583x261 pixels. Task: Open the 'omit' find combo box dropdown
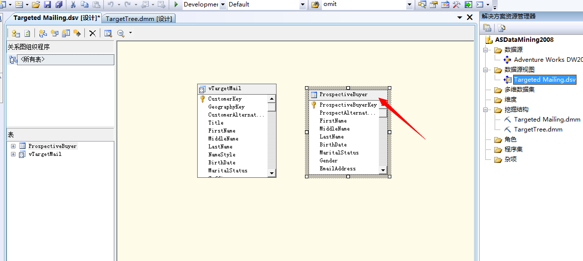(410, 4)
